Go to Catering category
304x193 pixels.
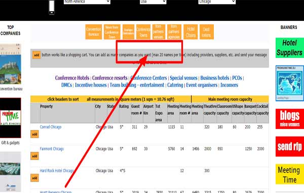175,85
